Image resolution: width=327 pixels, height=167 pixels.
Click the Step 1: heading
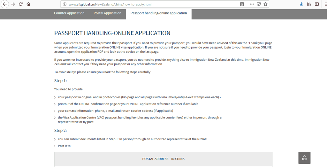60,81
